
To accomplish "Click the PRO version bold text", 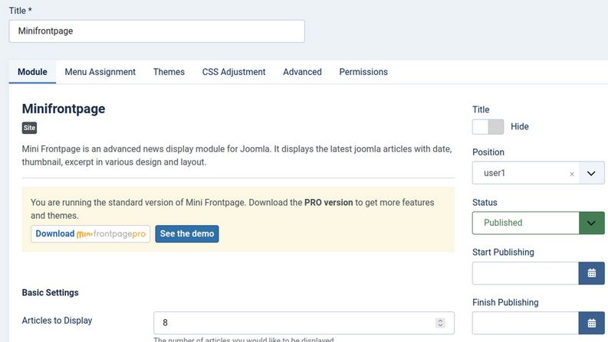I will tap(328, 203).
